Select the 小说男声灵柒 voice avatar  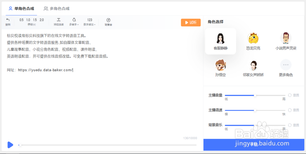(286, 38)
